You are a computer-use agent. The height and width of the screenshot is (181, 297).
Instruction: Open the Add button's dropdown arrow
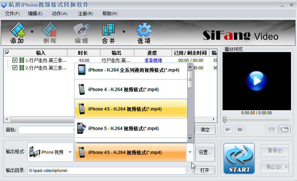pos(32,32)
